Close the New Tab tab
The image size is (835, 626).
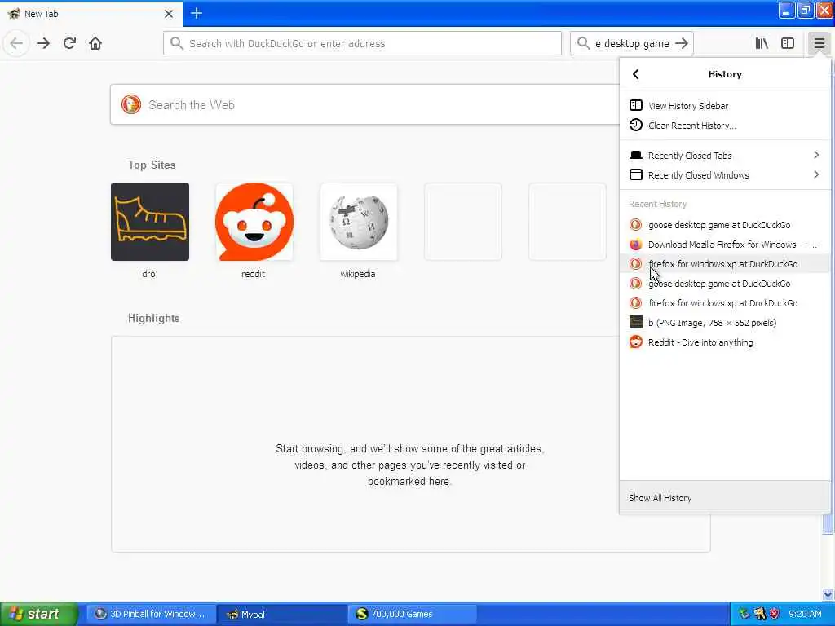(169, 14)
